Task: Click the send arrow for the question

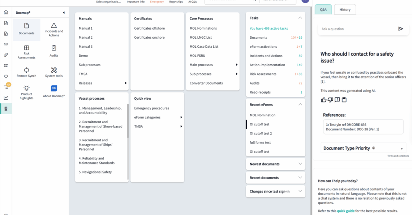Action: pos(400,29)
